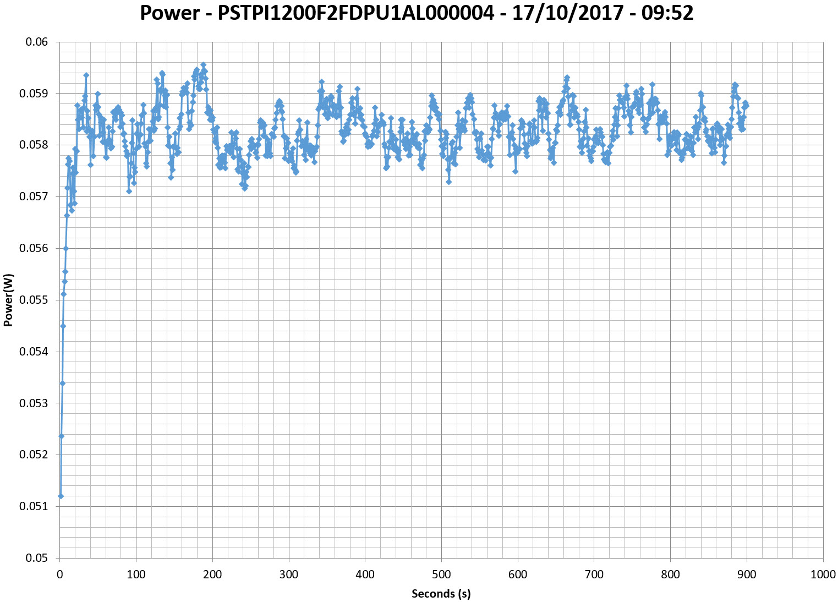Select the first data point near 0.0512 W
The image size is (838, 602).
click(61, 496)
